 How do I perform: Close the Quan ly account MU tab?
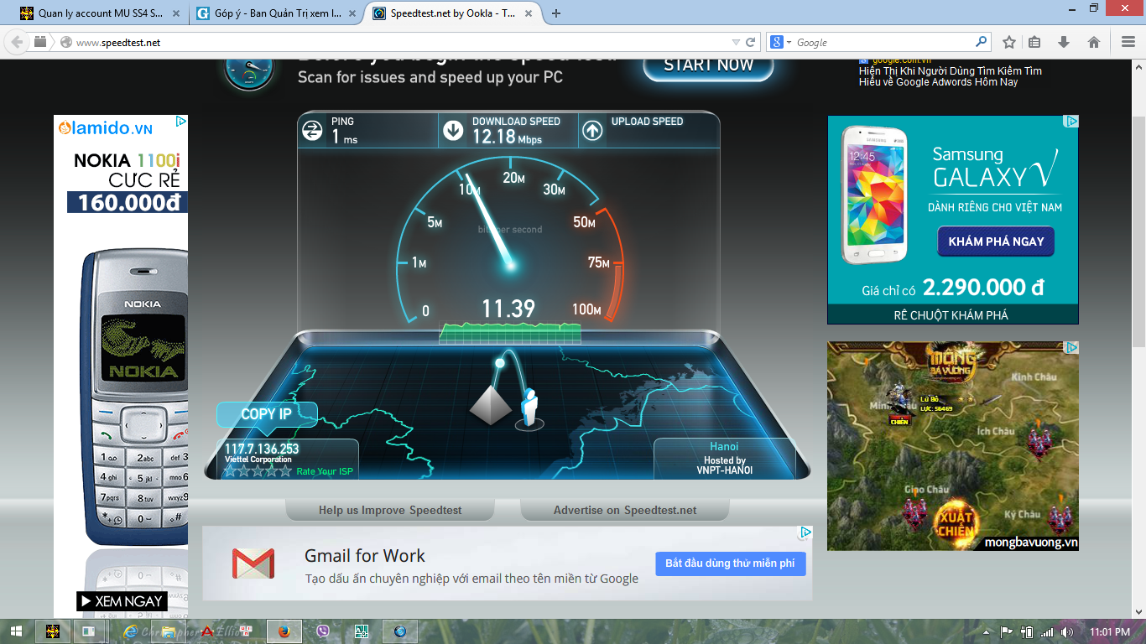point(175,13)
